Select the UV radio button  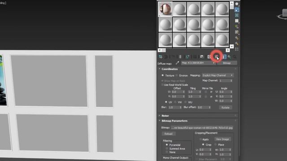[166, 102]
